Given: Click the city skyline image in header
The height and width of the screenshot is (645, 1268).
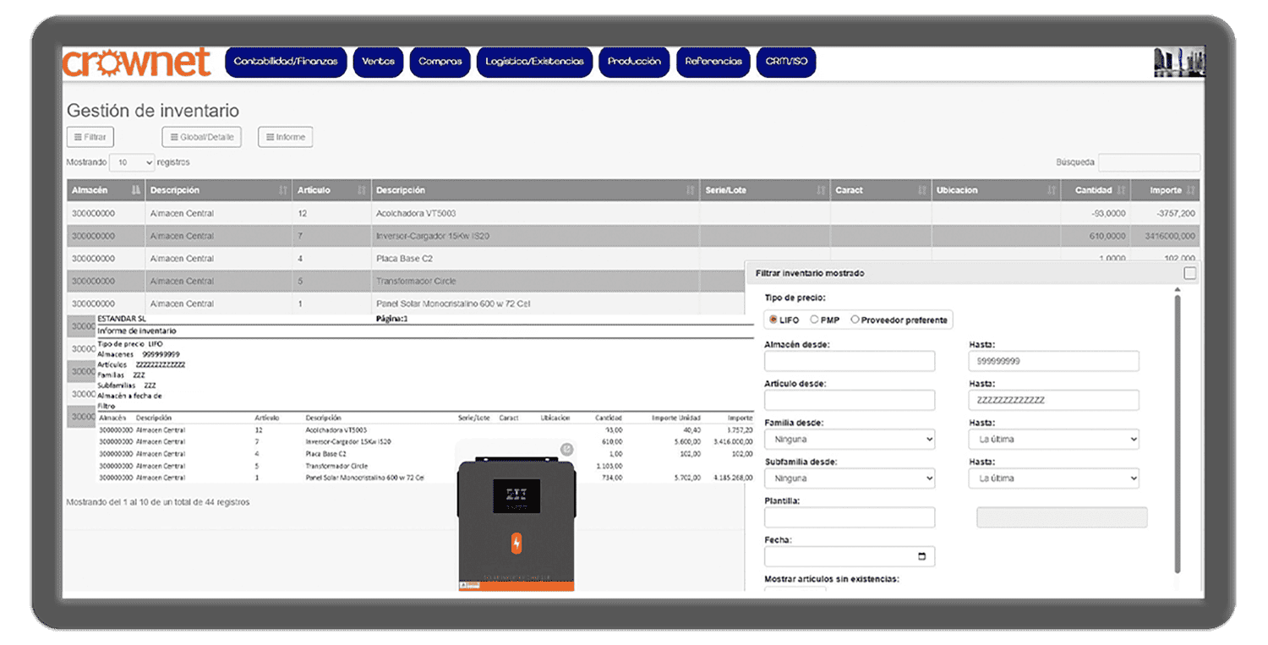Looking at the screenshot, I should 1179,63.
